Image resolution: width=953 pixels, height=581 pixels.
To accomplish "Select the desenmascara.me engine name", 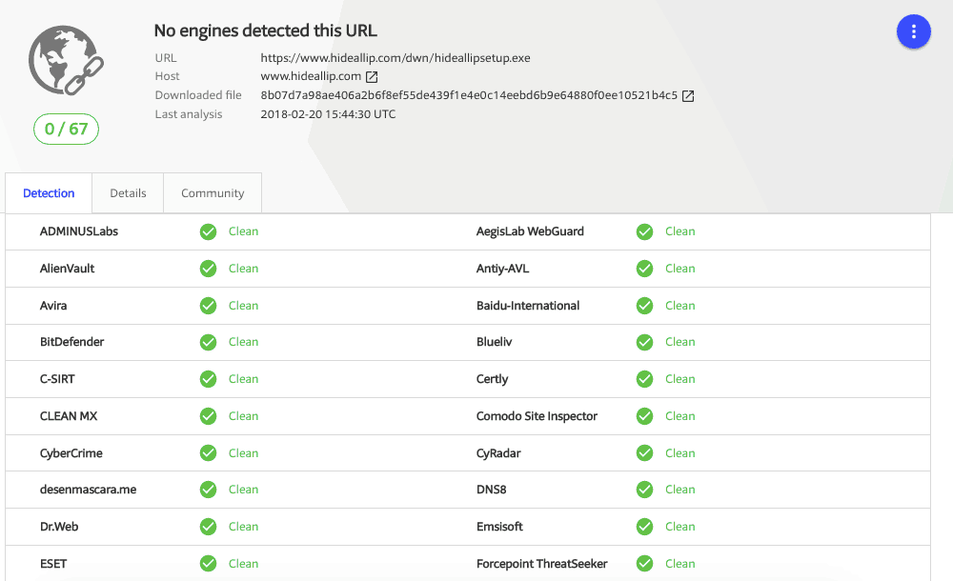I will (88, 490).
